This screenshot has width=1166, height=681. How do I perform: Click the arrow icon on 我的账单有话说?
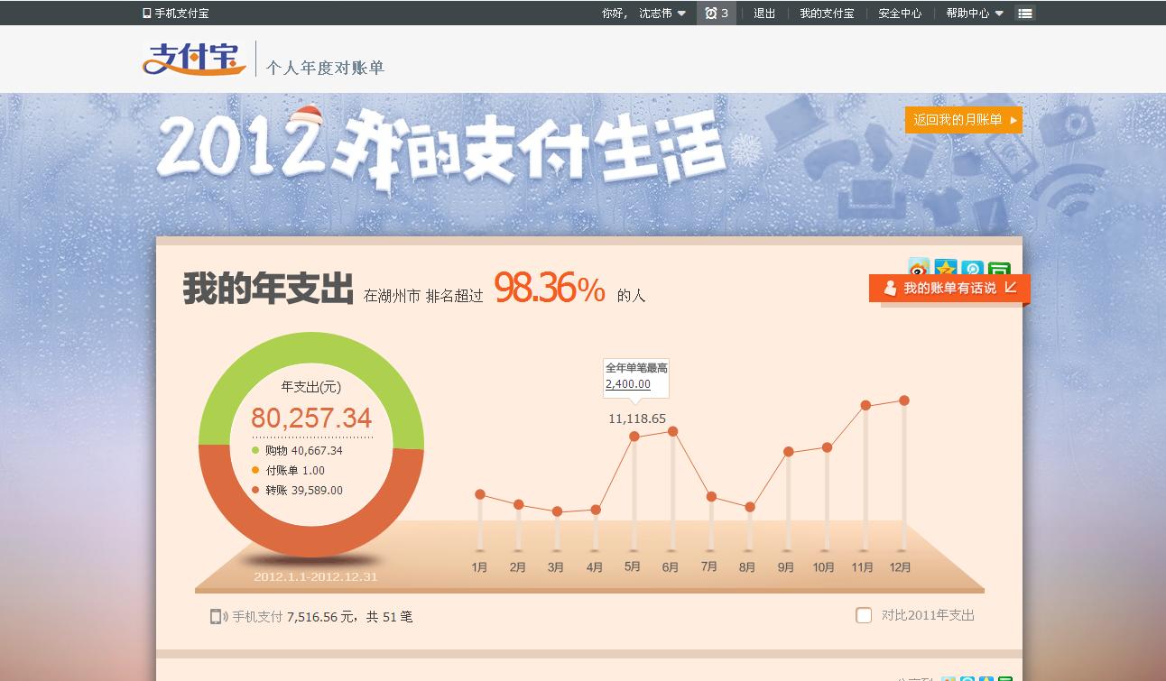point(1011,288)
